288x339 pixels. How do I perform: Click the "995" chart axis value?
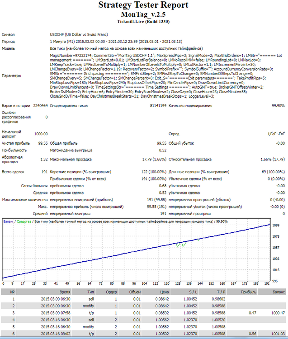(275, 281)
